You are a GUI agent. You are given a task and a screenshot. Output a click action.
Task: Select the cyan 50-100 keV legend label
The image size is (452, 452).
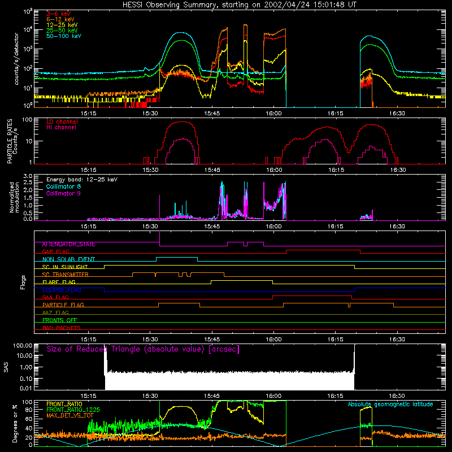[64, 36]
